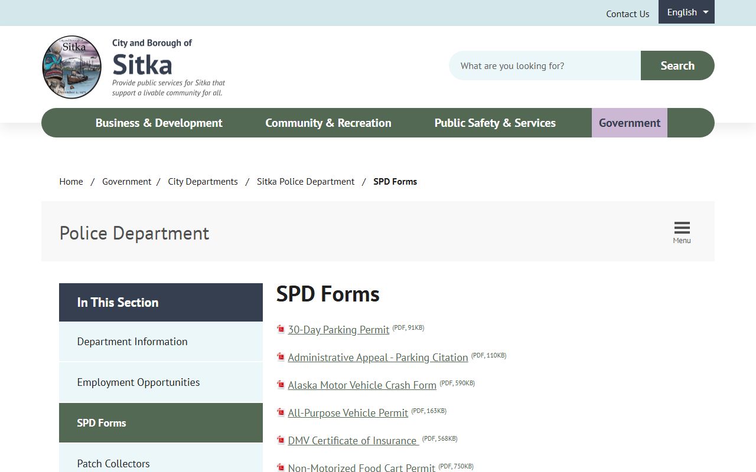Open Business & Development menu
This screenshot has width=756, height=472.
(159, 123)
